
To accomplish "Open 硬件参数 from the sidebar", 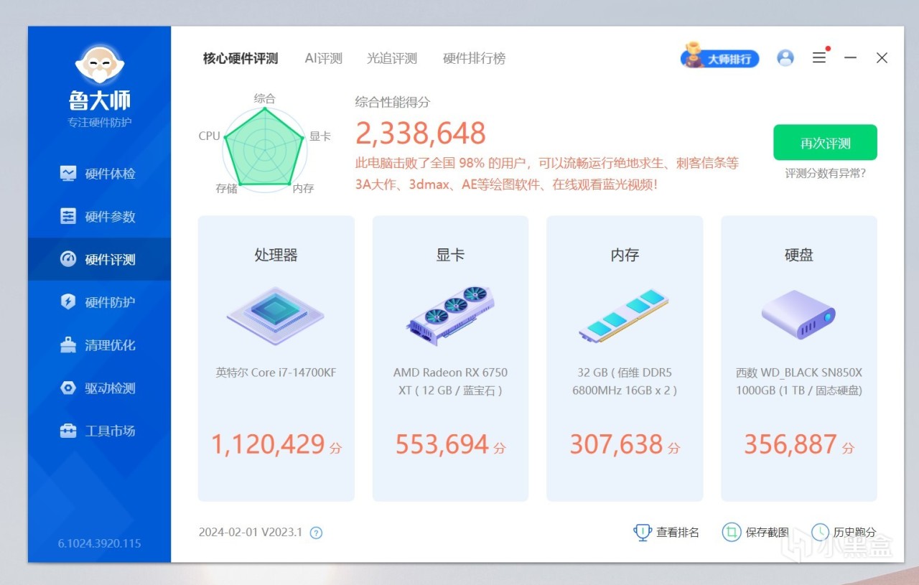I will pos(99,217).
